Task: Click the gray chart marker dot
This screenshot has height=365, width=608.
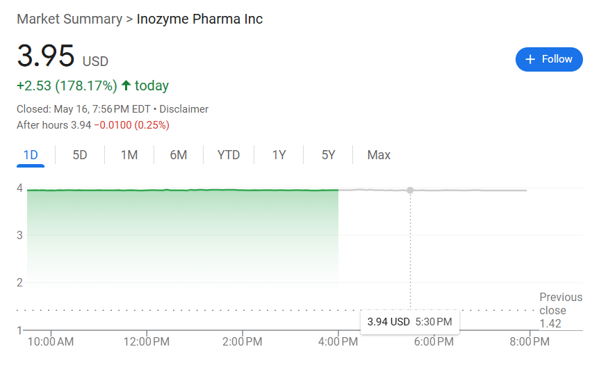Action: click(410, 190)
